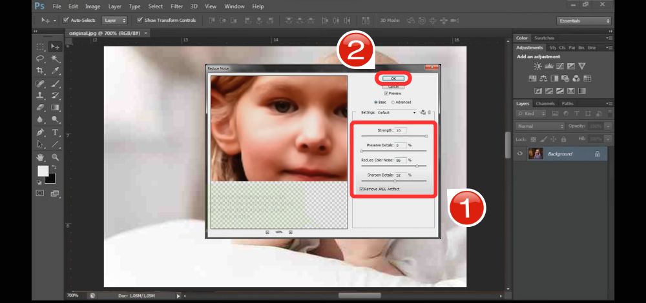Screen dimensions: 646x303
Task: Select the Clone Stamp tool
Action: (40, 95)
